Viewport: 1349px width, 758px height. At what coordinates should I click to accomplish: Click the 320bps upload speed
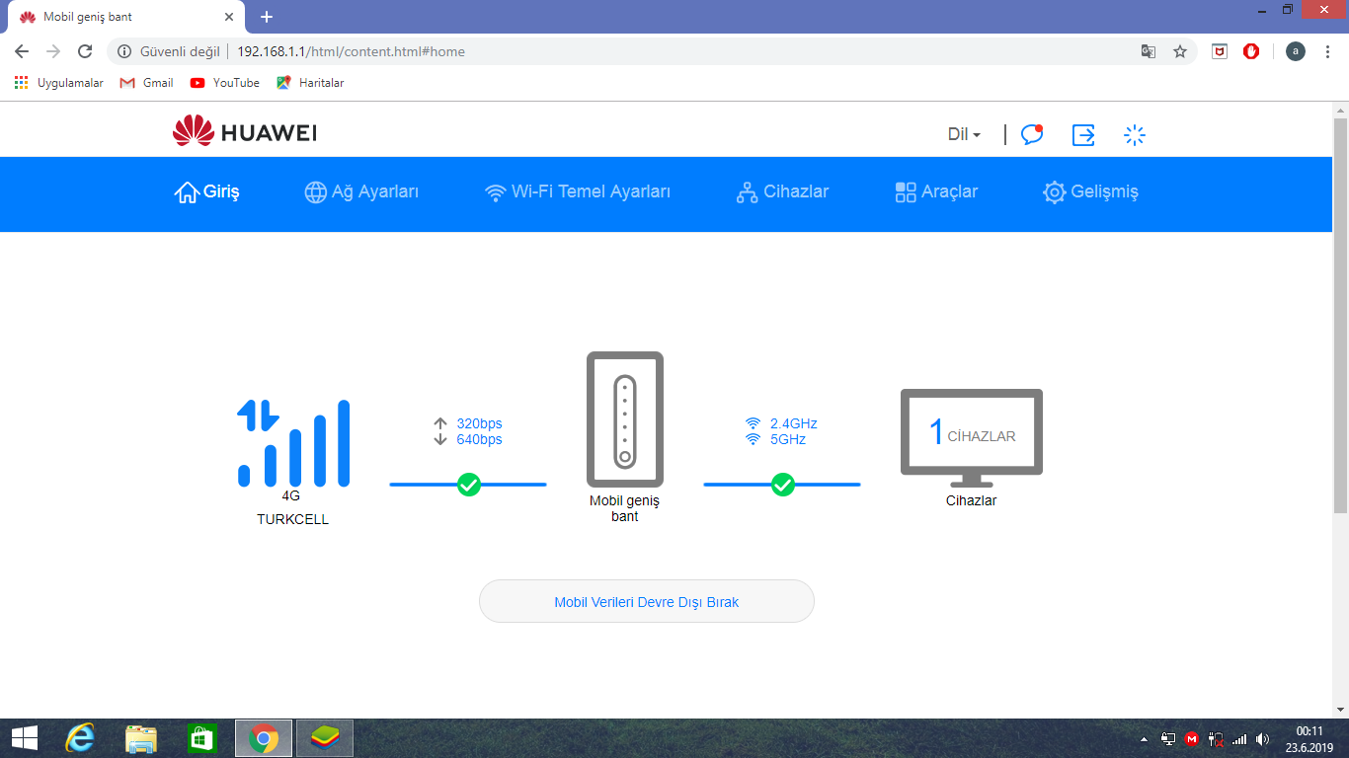[x=479, y=423]
